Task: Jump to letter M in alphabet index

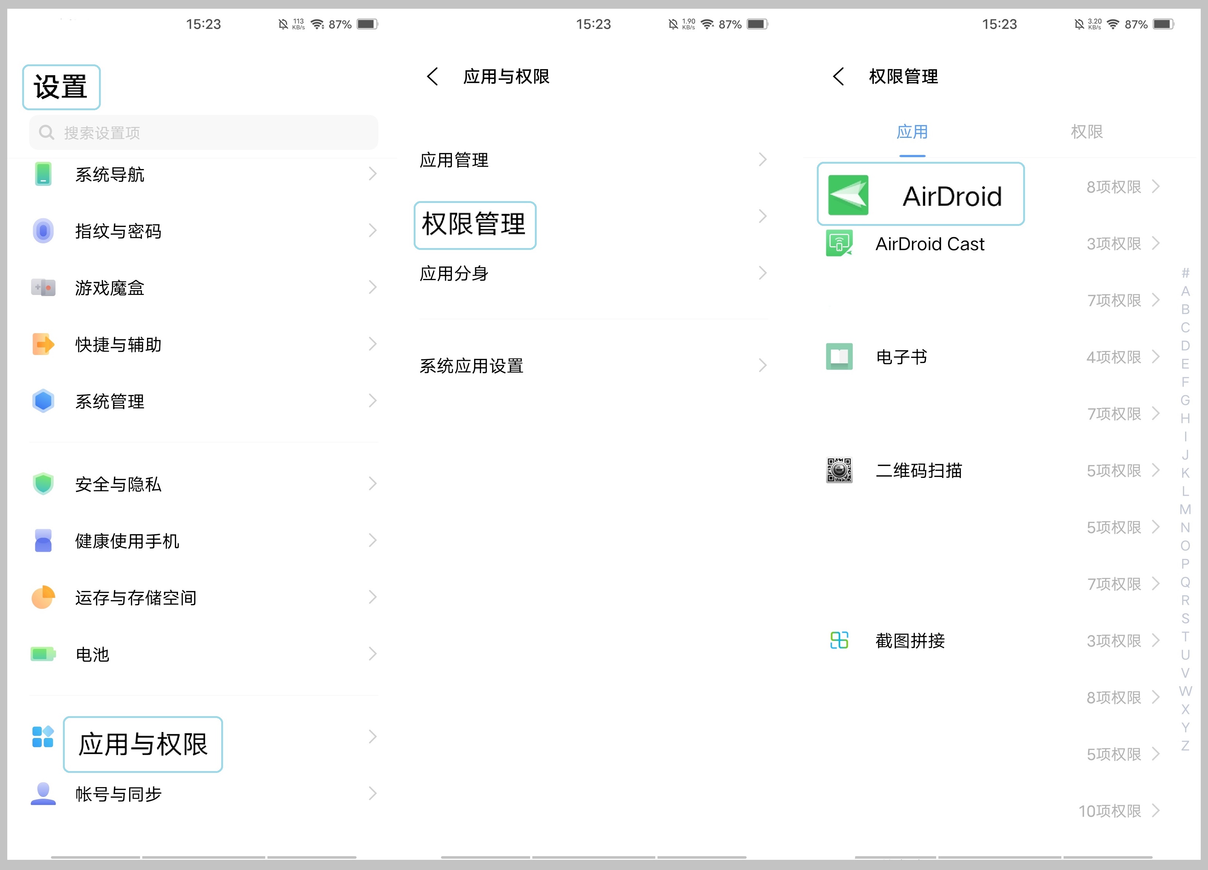Action: (x=1185, y=509)
